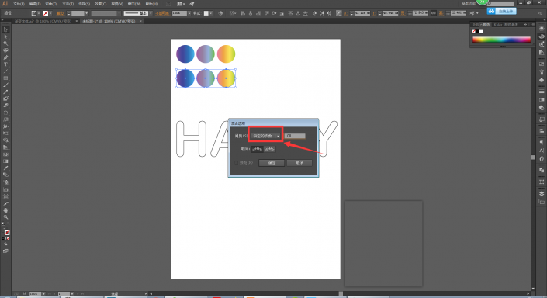Pick a color from the spectrum bar
Image resolution: width=547 pixels, height=298 pixels.
501,40
